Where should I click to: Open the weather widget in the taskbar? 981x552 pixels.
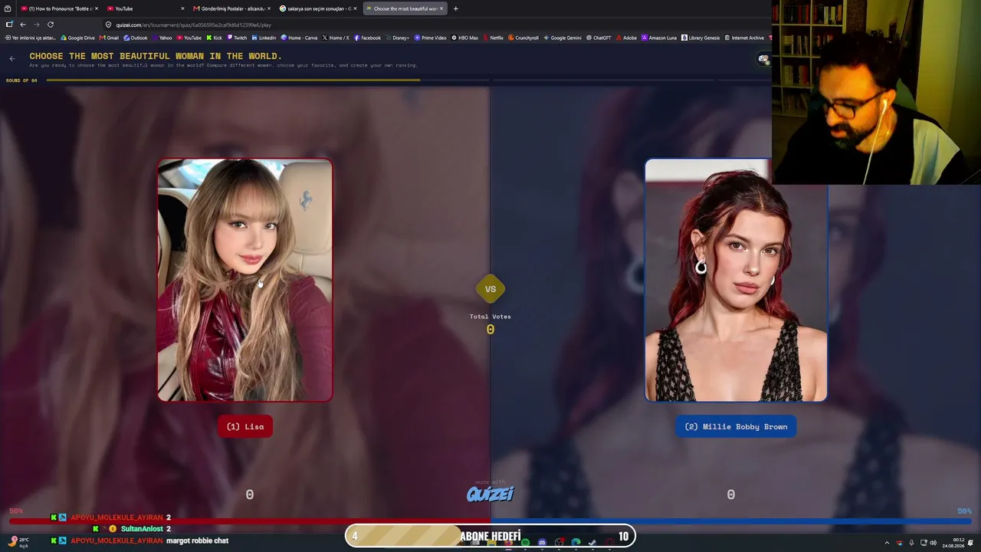(x=17, y=542)
